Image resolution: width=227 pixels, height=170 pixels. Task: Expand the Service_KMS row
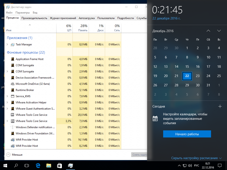coord(7,96)
